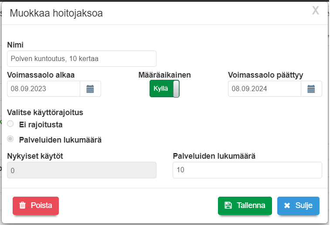Click the Muokkaa hoitojaksoa dialog title
The image size is (330, 225).
pos(56,13)
